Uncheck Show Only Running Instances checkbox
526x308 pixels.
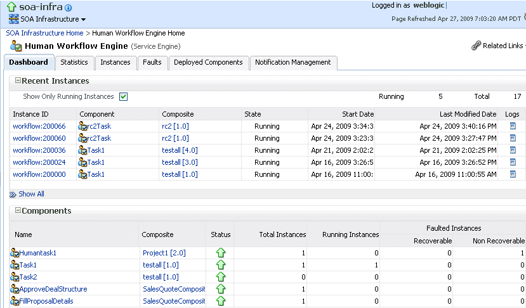[x=124, y=97]
